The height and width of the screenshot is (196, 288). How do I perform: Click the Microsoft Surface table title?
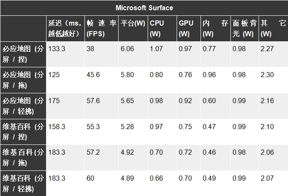coord(144,8)
